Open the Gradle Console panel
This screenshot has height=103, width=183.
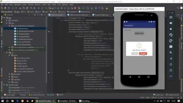tap(172, 95)
